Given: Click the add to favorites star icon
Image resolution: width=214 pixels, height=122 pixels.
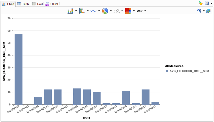Looking at the screenshot, I should 201,3.
